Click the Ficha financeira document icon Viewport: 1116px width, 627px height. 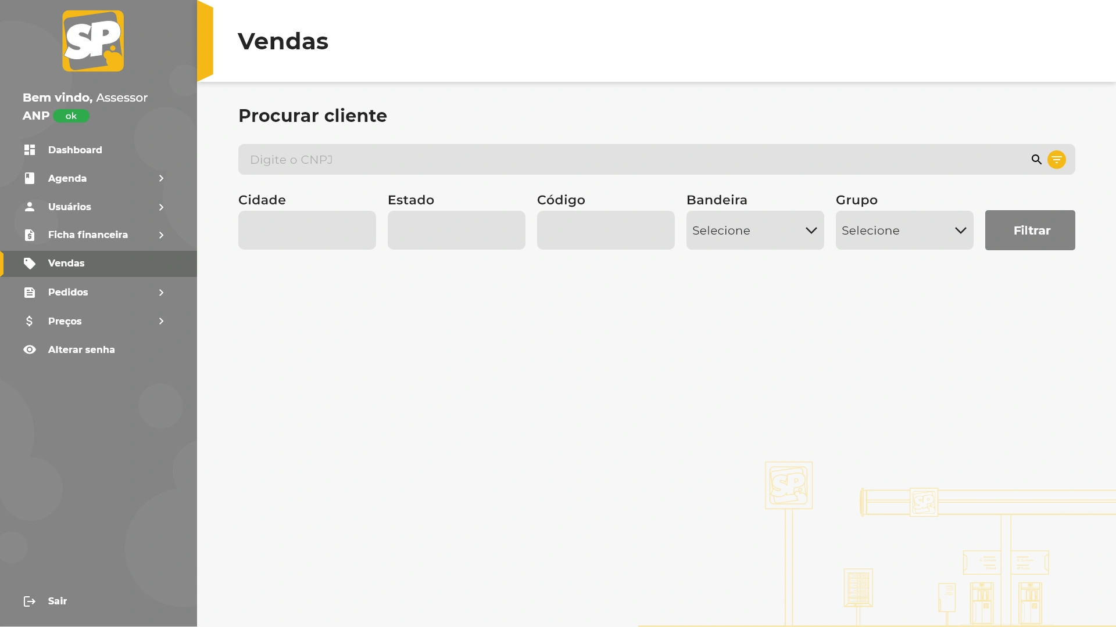(x=30, y=235)
